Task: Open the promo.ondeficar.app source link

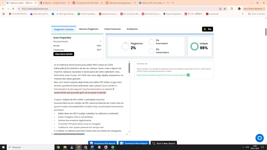Action: [161, 75]
